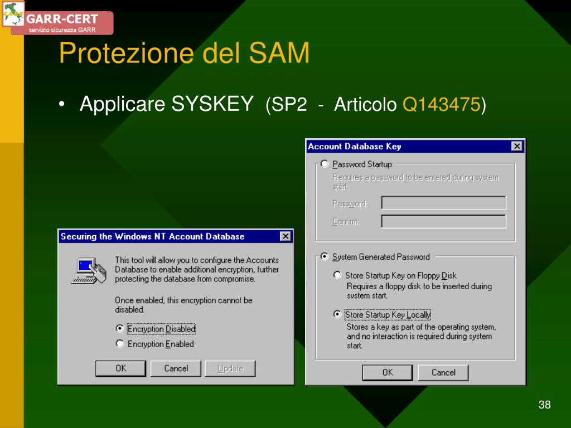Select the Encryption Enabled radio button
The width and height of the screenshot is (571, 428).
(120, 343)
